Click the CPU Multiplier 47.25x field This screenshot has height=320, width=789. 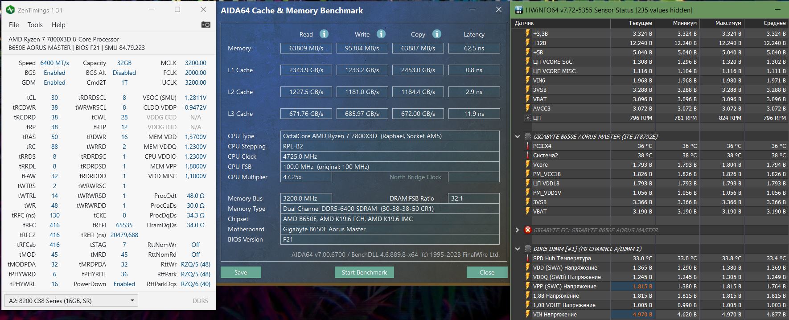[x=306, y=177]
